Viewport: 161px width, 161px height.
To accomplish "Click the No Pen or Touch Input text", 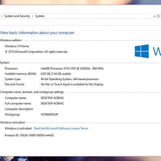I will pyautogui.click(x=72, y=84).
